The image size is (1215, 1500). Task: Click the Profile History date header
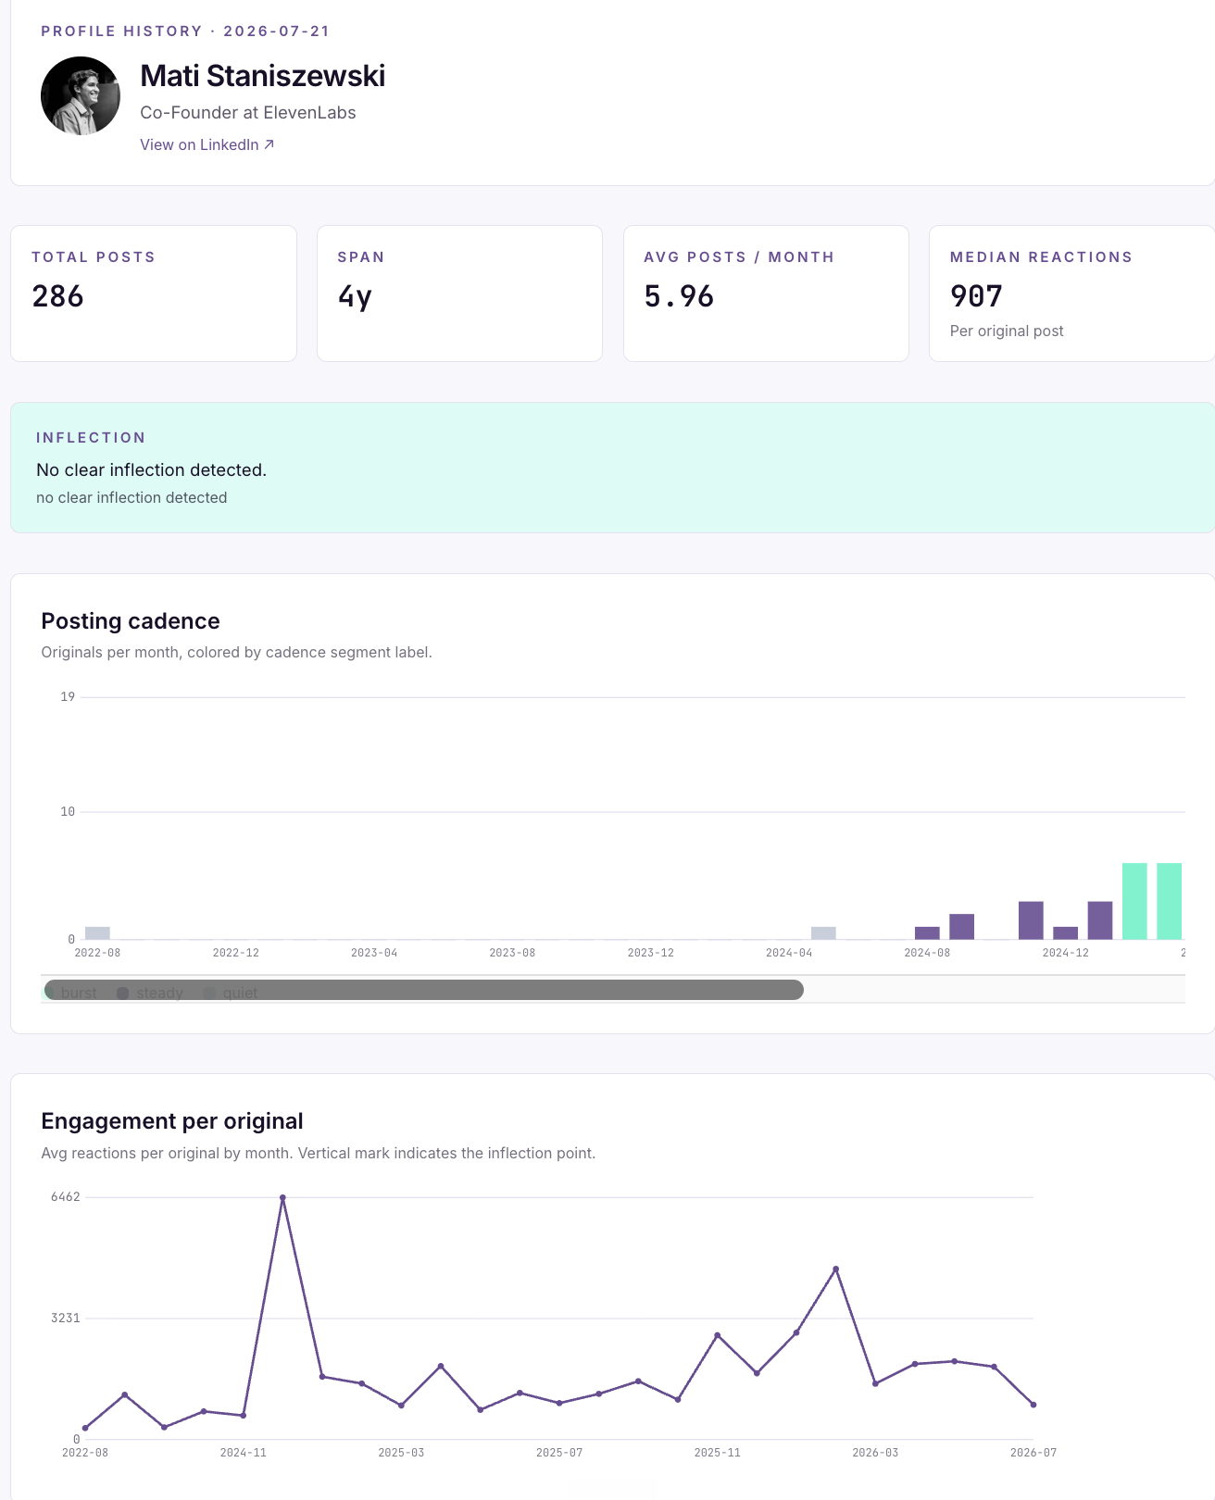[185, 31]
